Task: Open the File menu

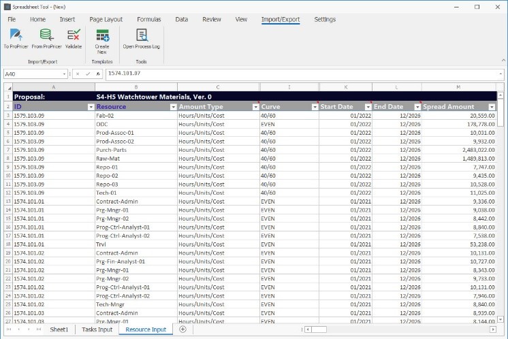Action: click(x=12, y=20)
